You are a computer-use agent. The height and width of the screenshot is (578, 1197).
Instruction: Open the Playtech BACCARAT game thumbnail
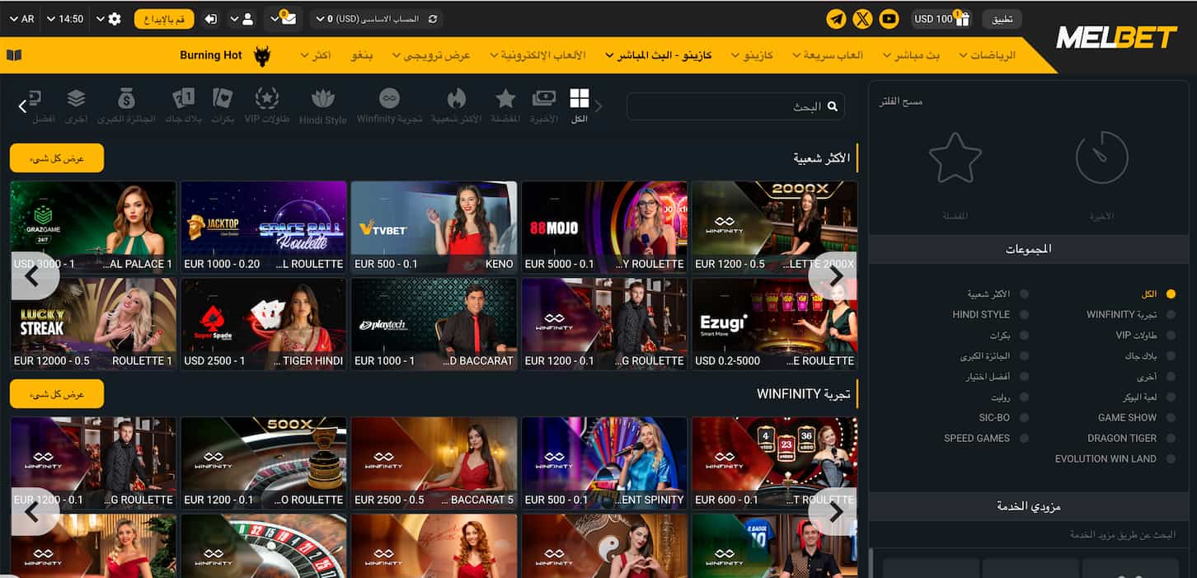[x=434, y=323]
